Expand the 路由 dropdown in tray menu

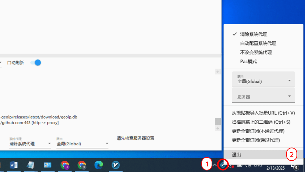pos(263,79)
